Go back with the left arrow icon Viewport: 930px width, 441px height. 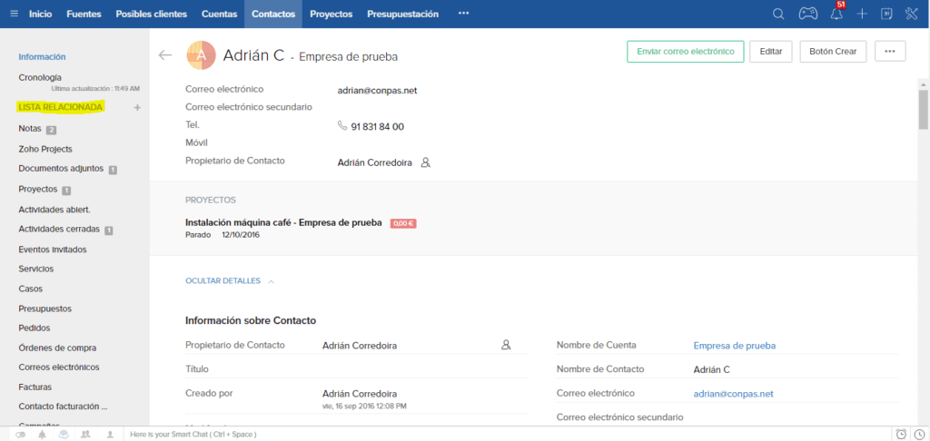pyautogui.click(x=165, y=55)
